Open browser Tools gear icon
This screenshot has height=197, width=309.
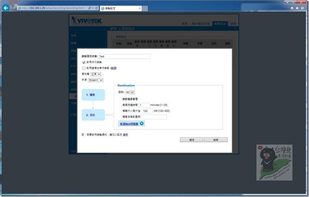[302, 8]
